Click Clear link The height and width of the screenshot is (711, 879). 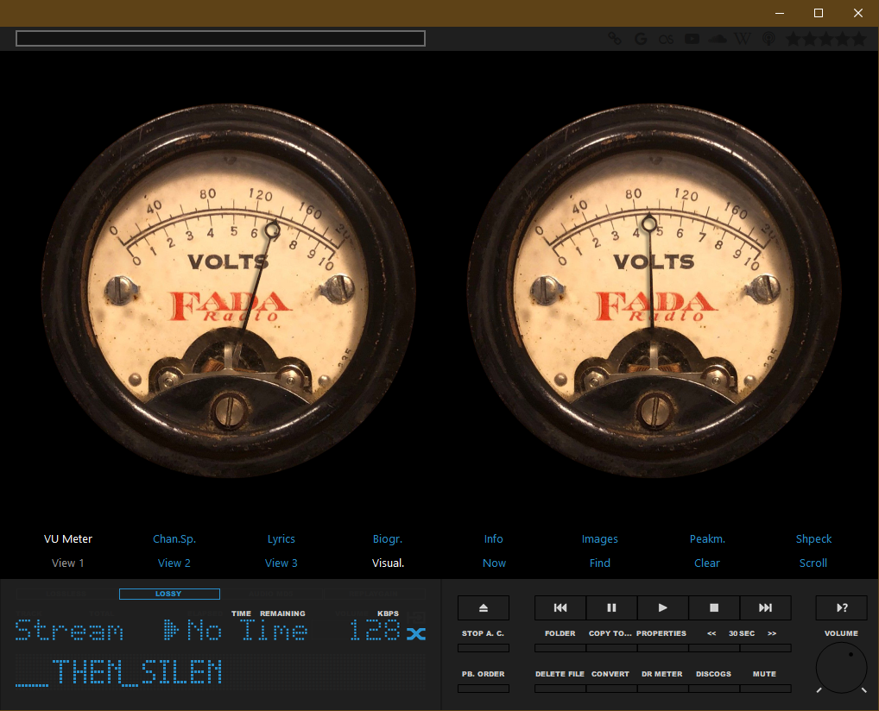tap(707, 563)
